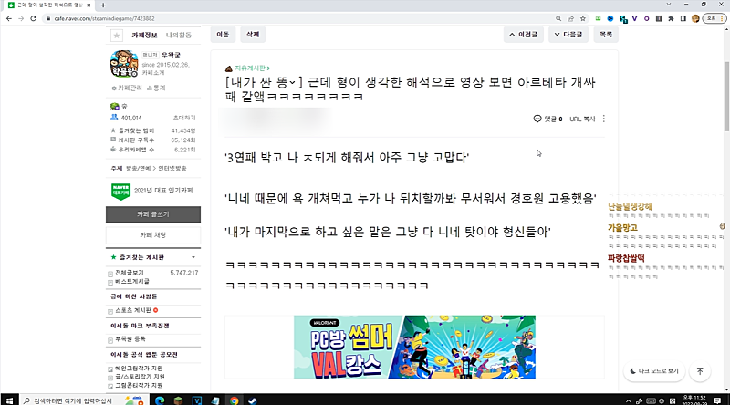Image resolution: width=730 pixels, height=405 pixels.
Task: Go to 다음글 next post
Action: tap(568, 35)
